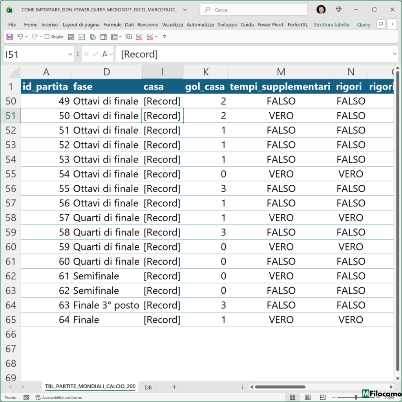402x402 pixels.
Task: Click the TBL_PARTITE_MONDIALI_CALCIO_200 sheet tab
Action: 90,387
